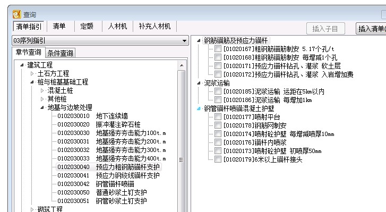The width and height of the screenshot is (386, 212).
Task: Check the [01020167]粗钢筋锚筋制安 5.17个孔/t item
Action: (218, 49)
